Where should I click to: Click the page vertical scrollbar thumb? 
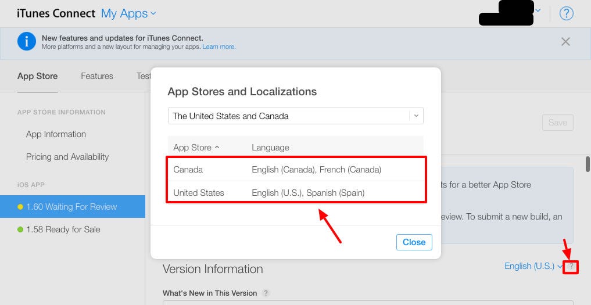pyautogui.click(x=588, y=163)
